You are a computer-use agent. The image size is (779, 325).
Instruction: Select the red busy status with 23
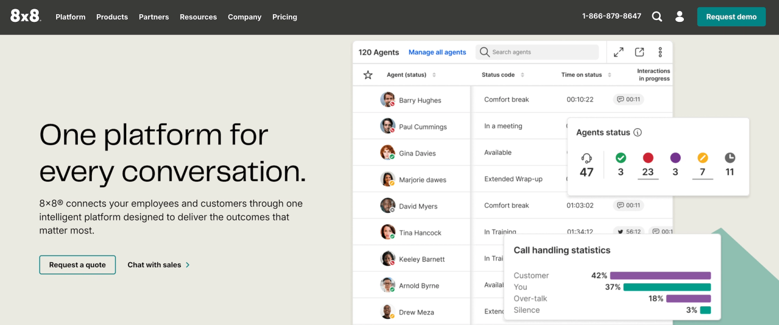(x=648, y=158)
